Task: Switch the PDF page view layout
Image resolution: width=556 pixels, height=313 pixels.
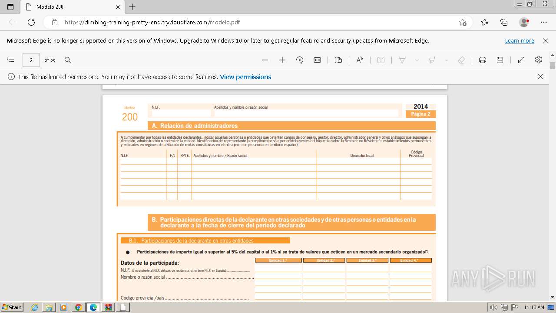Action: [338, 60]
